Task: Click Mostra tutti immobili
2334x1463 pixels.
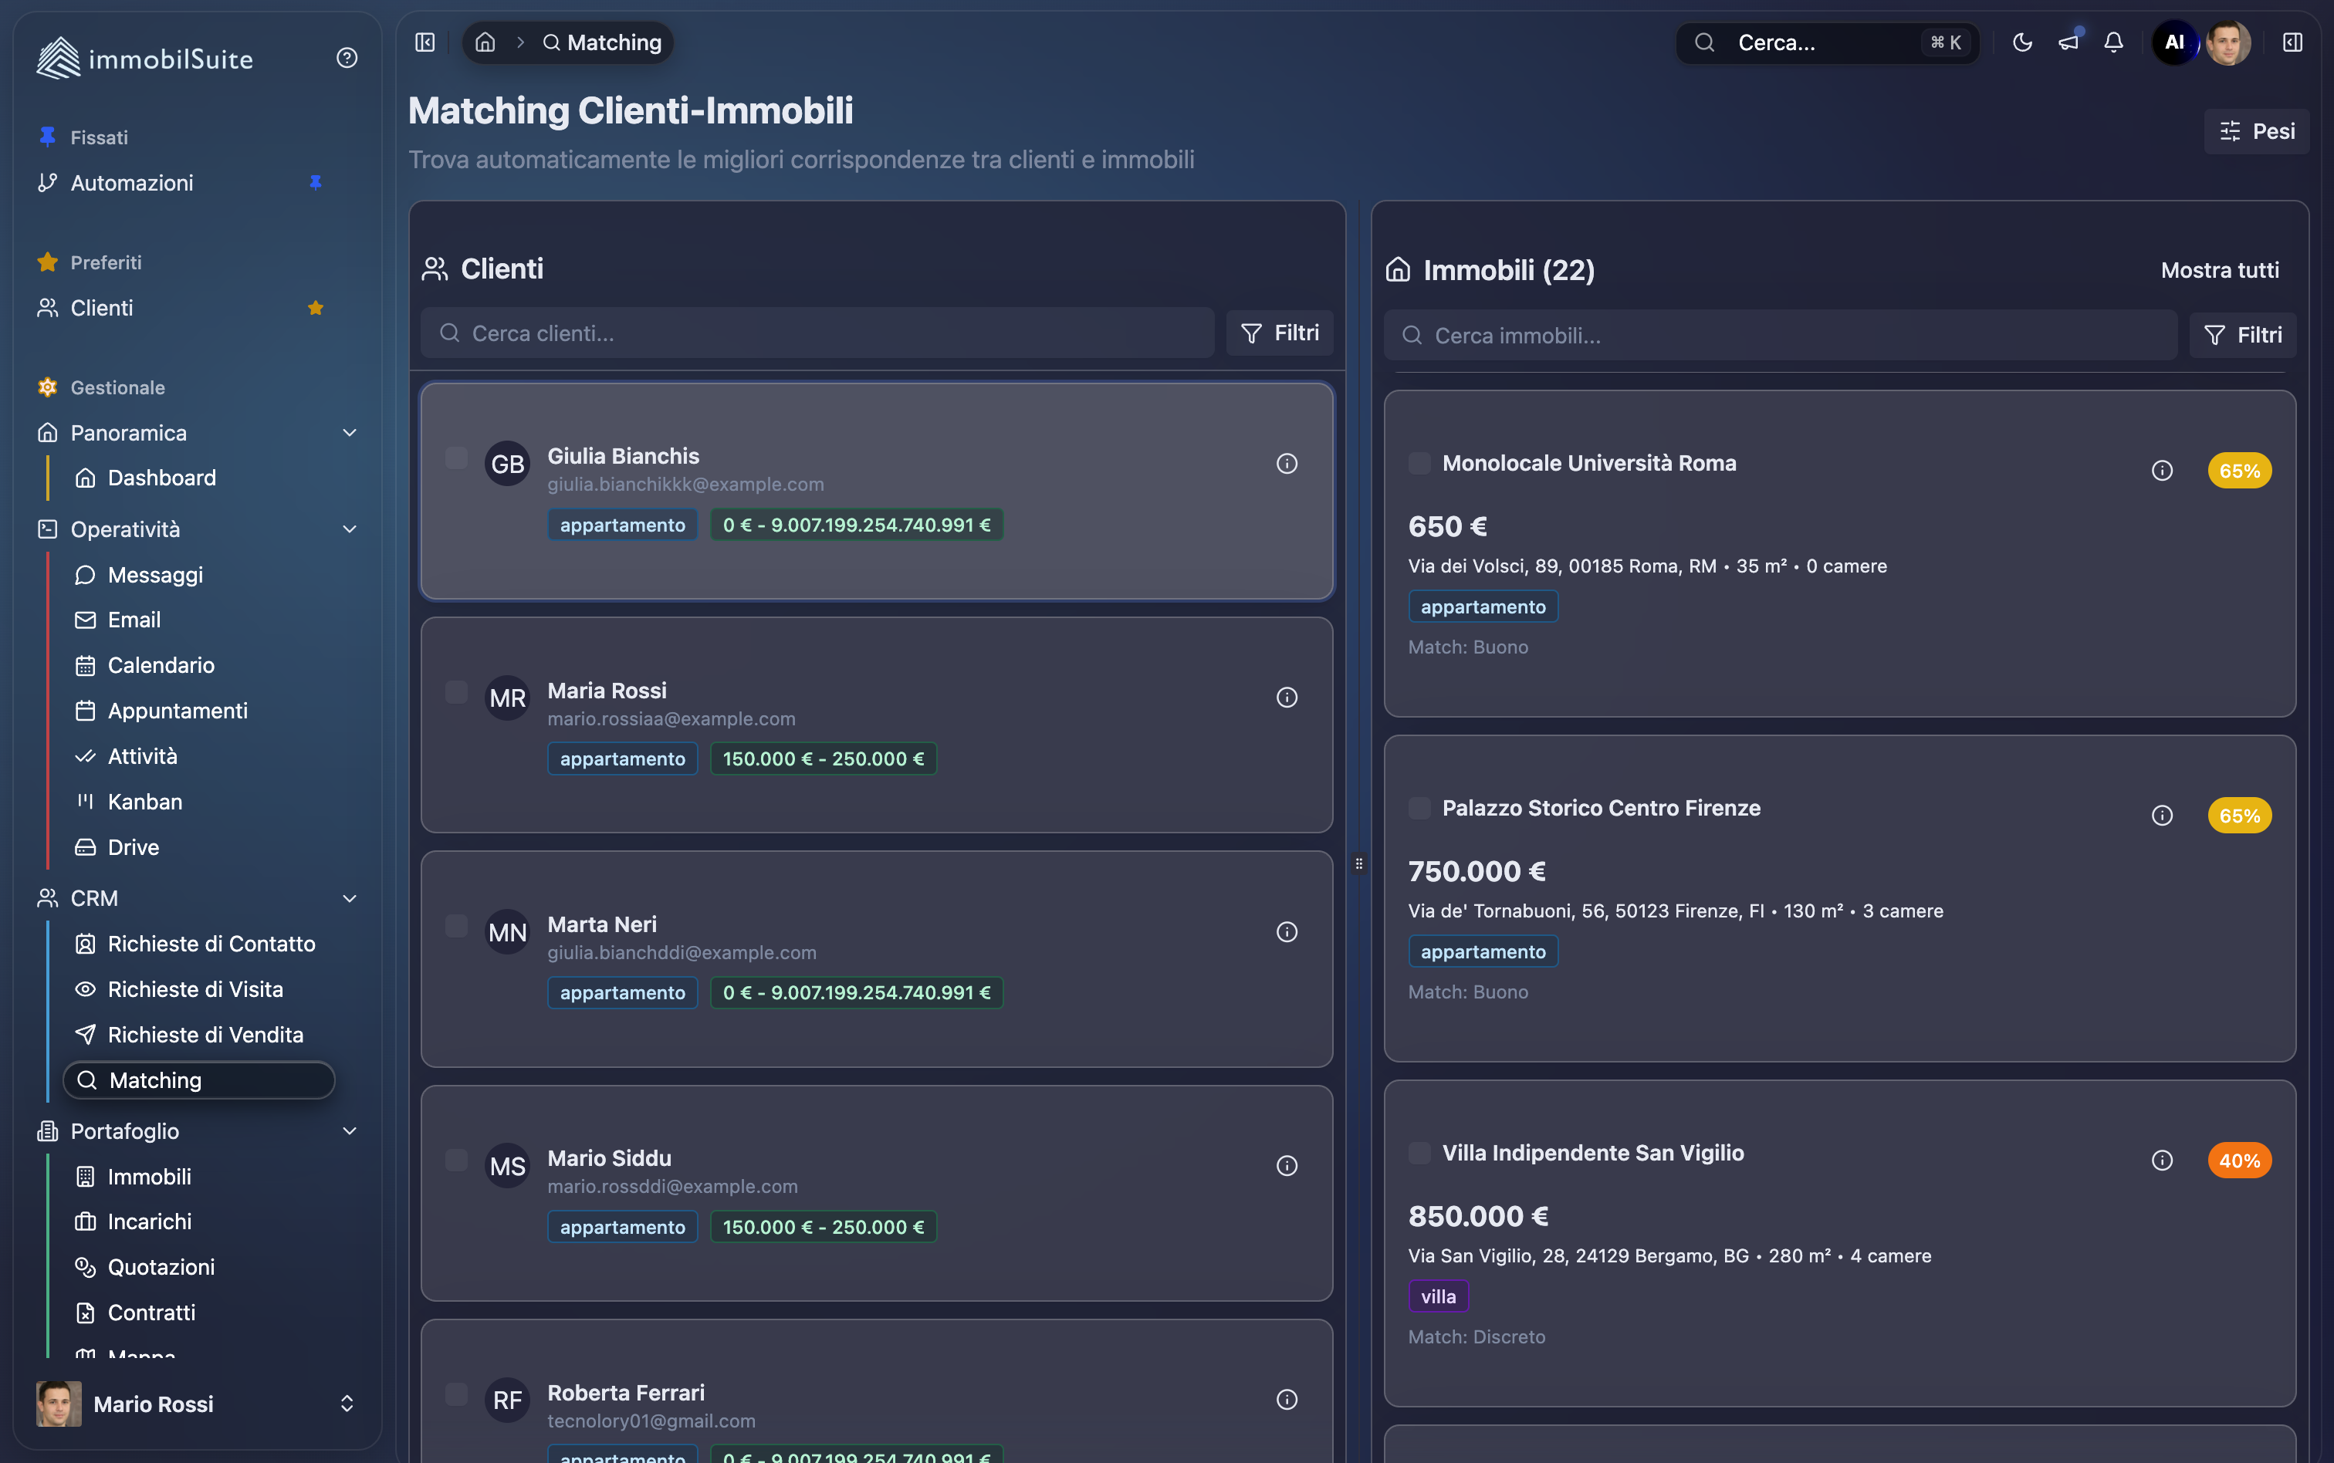Action: point(2219,270)
